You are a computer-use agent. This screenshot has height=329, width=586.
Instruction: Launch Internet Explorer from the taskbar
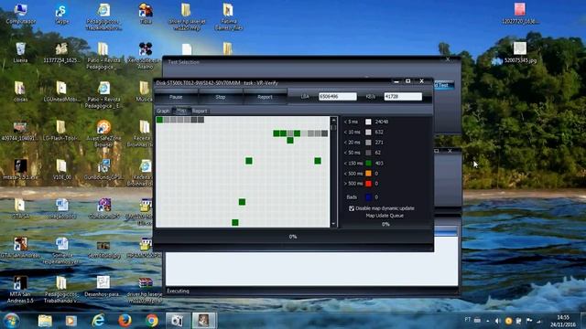[x=98, y=321]
